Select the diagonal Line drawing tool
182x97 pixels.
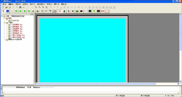[x=12, y=11]
